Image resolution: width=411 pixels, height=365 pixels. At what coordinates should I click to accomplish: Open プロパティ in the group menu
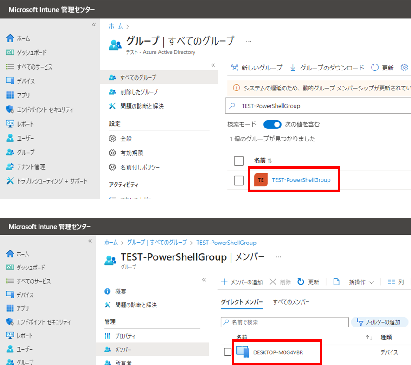point(120,336)
